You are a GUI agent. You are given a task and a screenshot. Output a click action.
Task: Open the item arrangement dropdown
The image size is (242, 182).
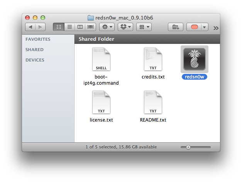(x=144, y=27)
